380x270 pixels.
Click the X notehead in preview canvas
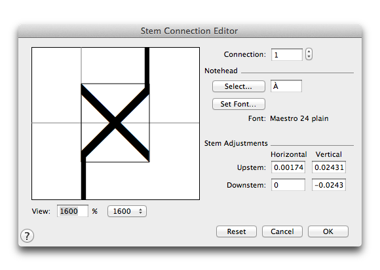click(x=115, y=123)
